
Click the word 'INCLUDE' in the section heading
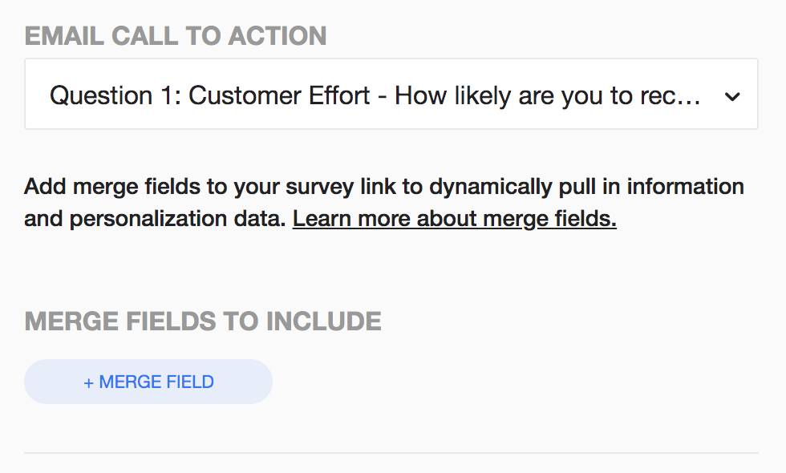pos(323,321)
